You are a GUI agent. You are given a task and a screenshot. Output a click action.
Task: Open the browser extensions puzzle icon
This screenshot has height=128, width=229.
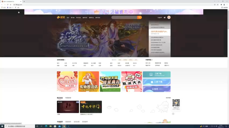coord(221,5)
